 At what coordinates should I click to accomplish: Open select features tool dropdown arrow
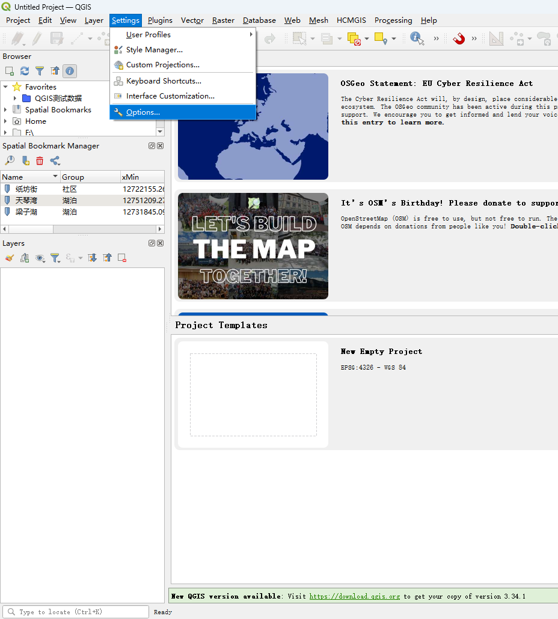313,38
